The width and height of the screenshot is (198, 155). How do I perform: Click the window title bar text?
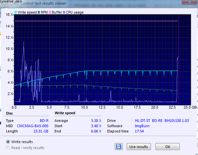pos(34,3)
